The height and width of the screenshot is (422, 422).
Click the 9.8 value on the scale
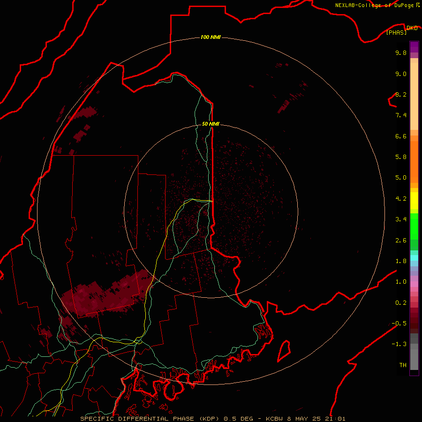tap(401, 53)
